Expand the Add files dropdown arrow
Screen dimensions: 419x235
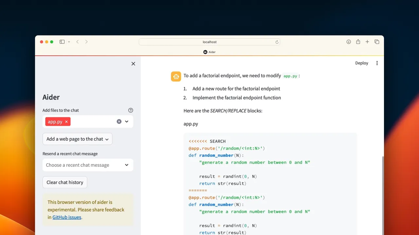point(127,121)
